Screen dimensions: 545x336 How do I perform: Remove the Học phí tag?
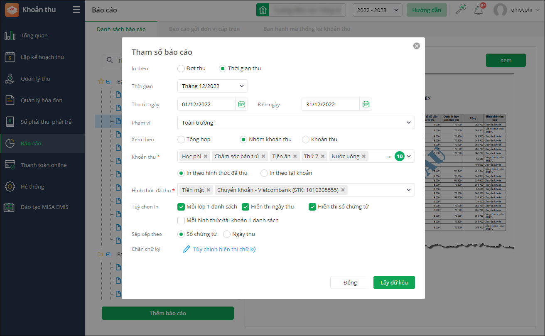[206, 157]
